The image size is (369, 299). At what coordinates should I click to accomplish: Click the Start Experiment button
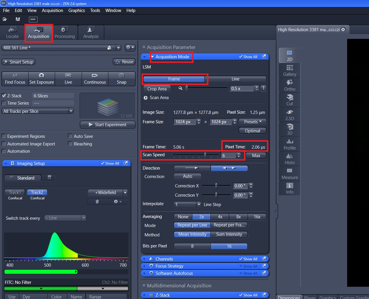[x=108, y=125]
